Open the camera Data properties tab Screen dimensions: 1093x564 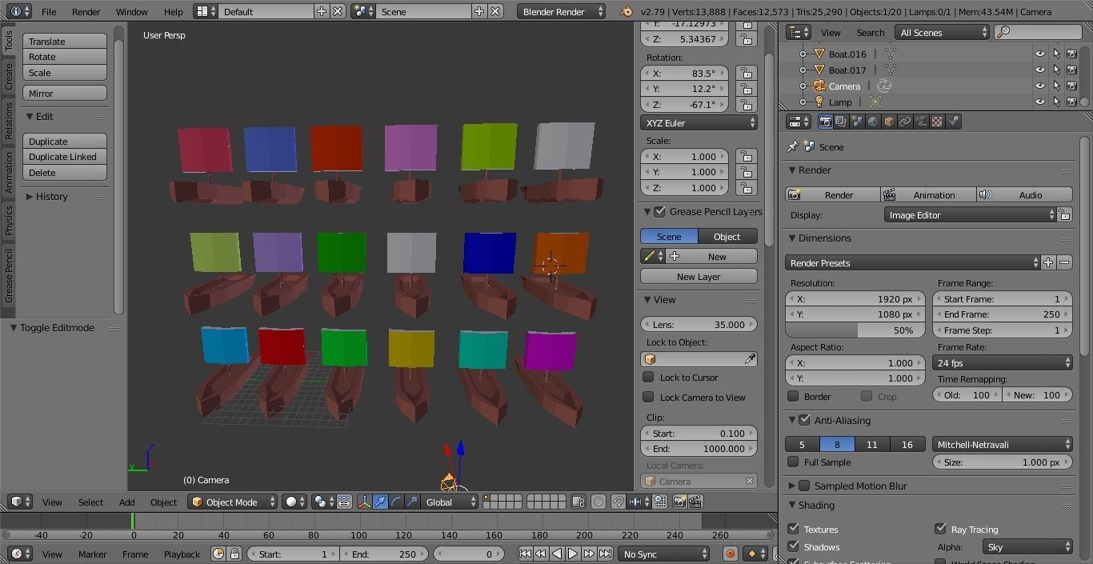921,122
